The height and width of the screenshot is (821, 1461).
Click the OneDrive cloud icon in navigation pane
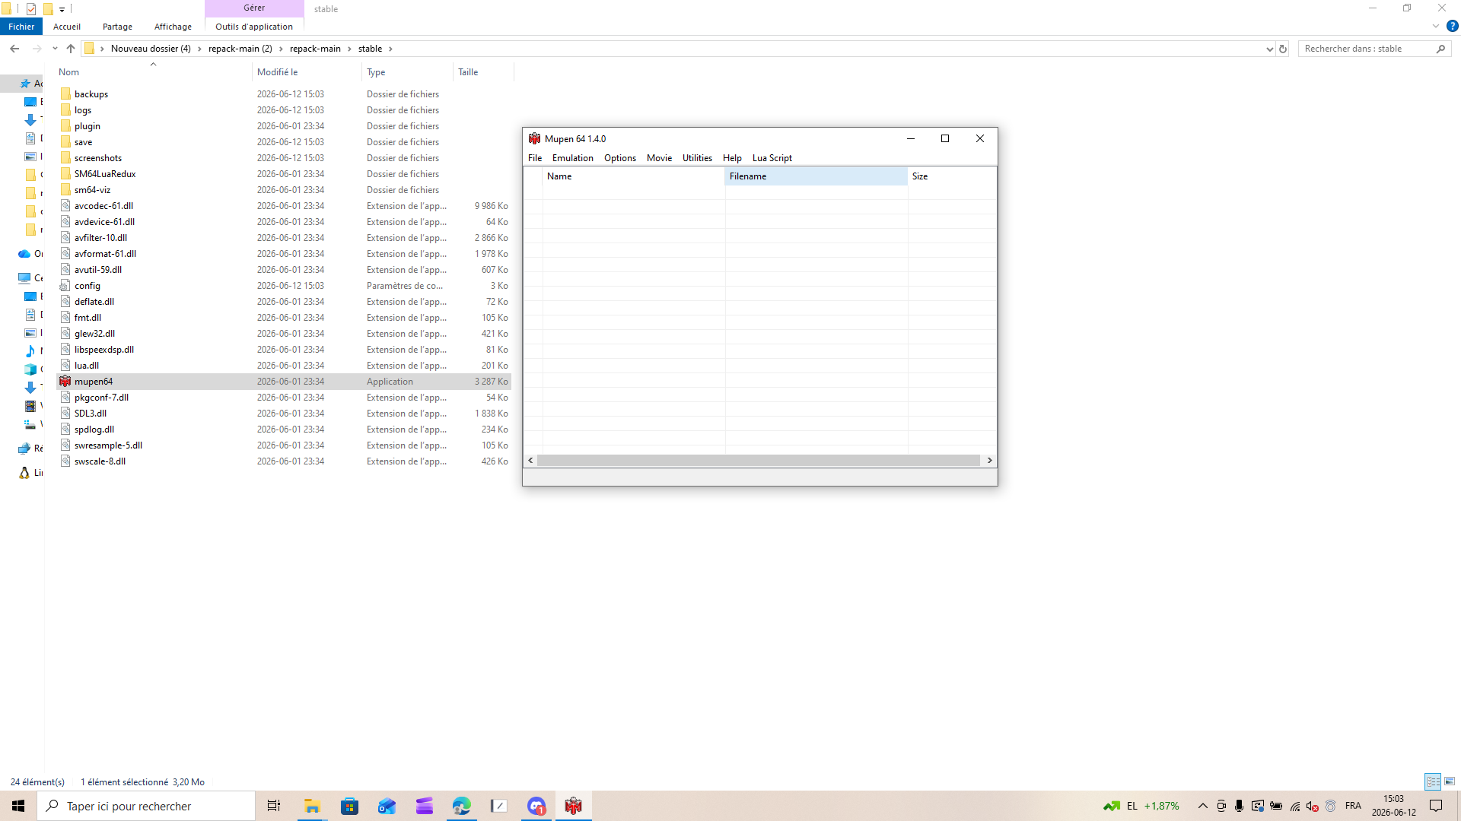24,254
